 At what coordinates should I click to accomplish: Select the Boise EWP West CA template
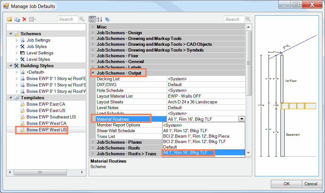(46, 124)
